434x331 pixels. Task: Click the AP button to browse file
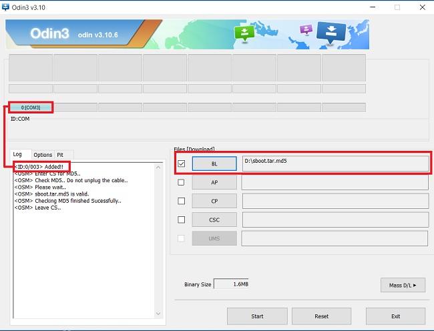[x=214, y=182]
